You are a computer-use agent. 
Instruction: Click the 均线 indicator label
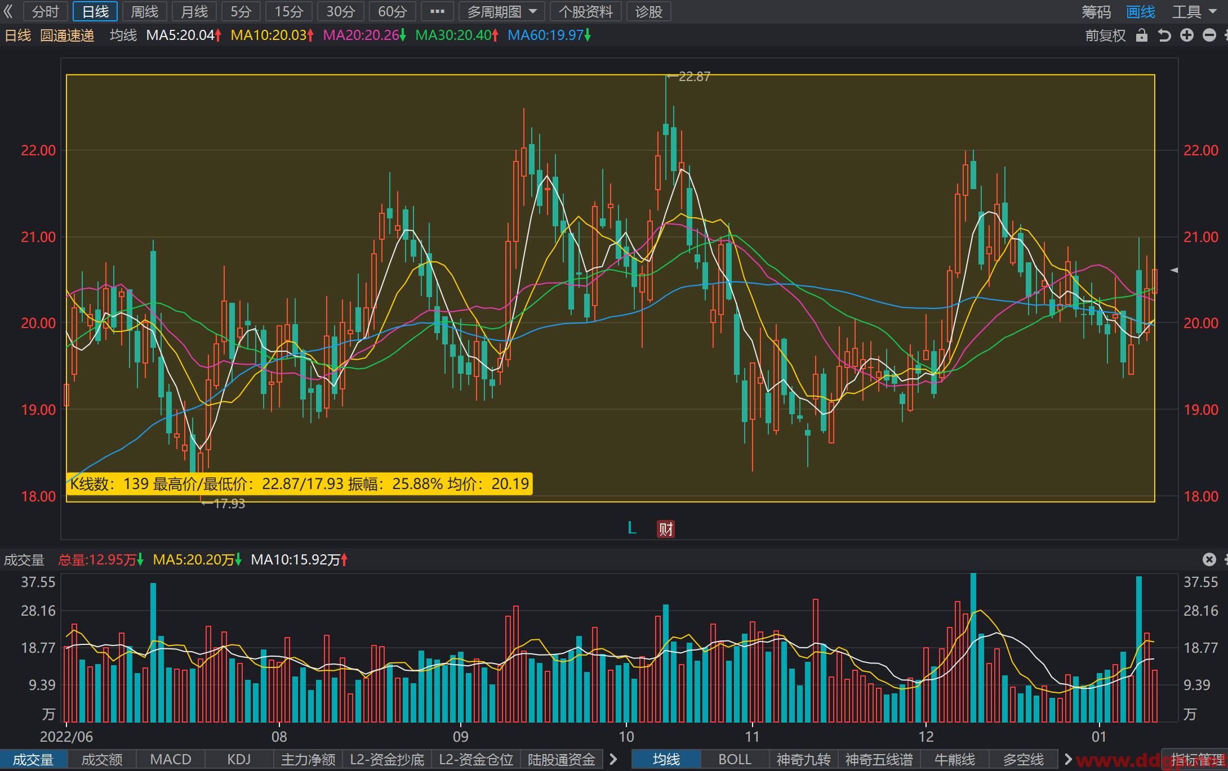pos(123,35)
